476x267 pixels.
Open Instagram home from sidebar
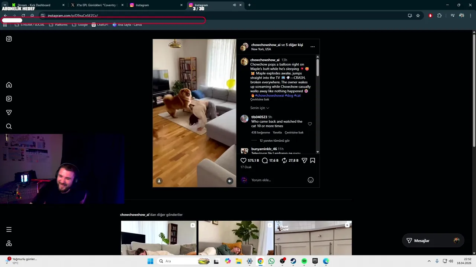9,85
